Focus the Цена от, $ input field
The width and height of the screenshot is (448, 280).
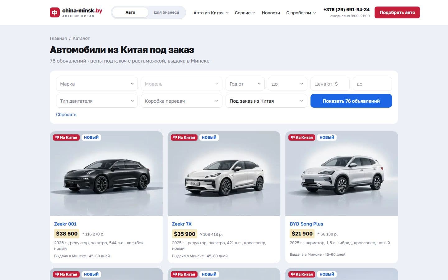point(330,84)
